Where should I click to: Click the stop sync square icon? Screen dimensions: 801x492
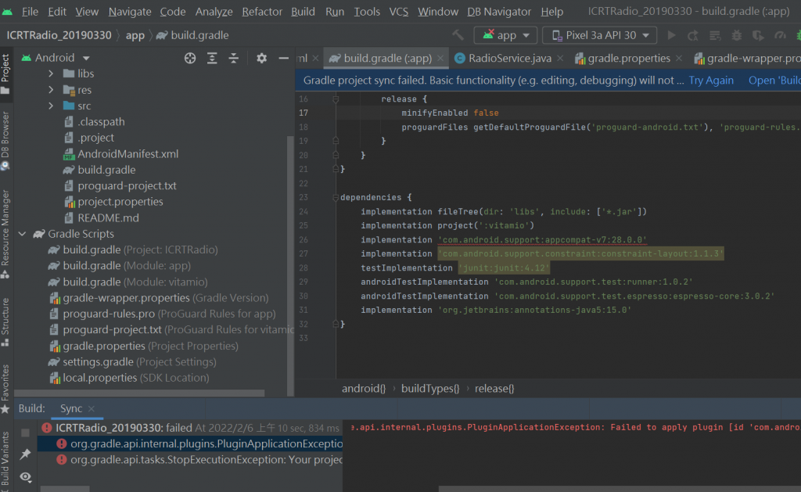tap(25, 433)
